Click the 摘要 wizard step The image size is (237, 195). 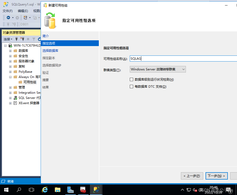click(x=46, y=80)
